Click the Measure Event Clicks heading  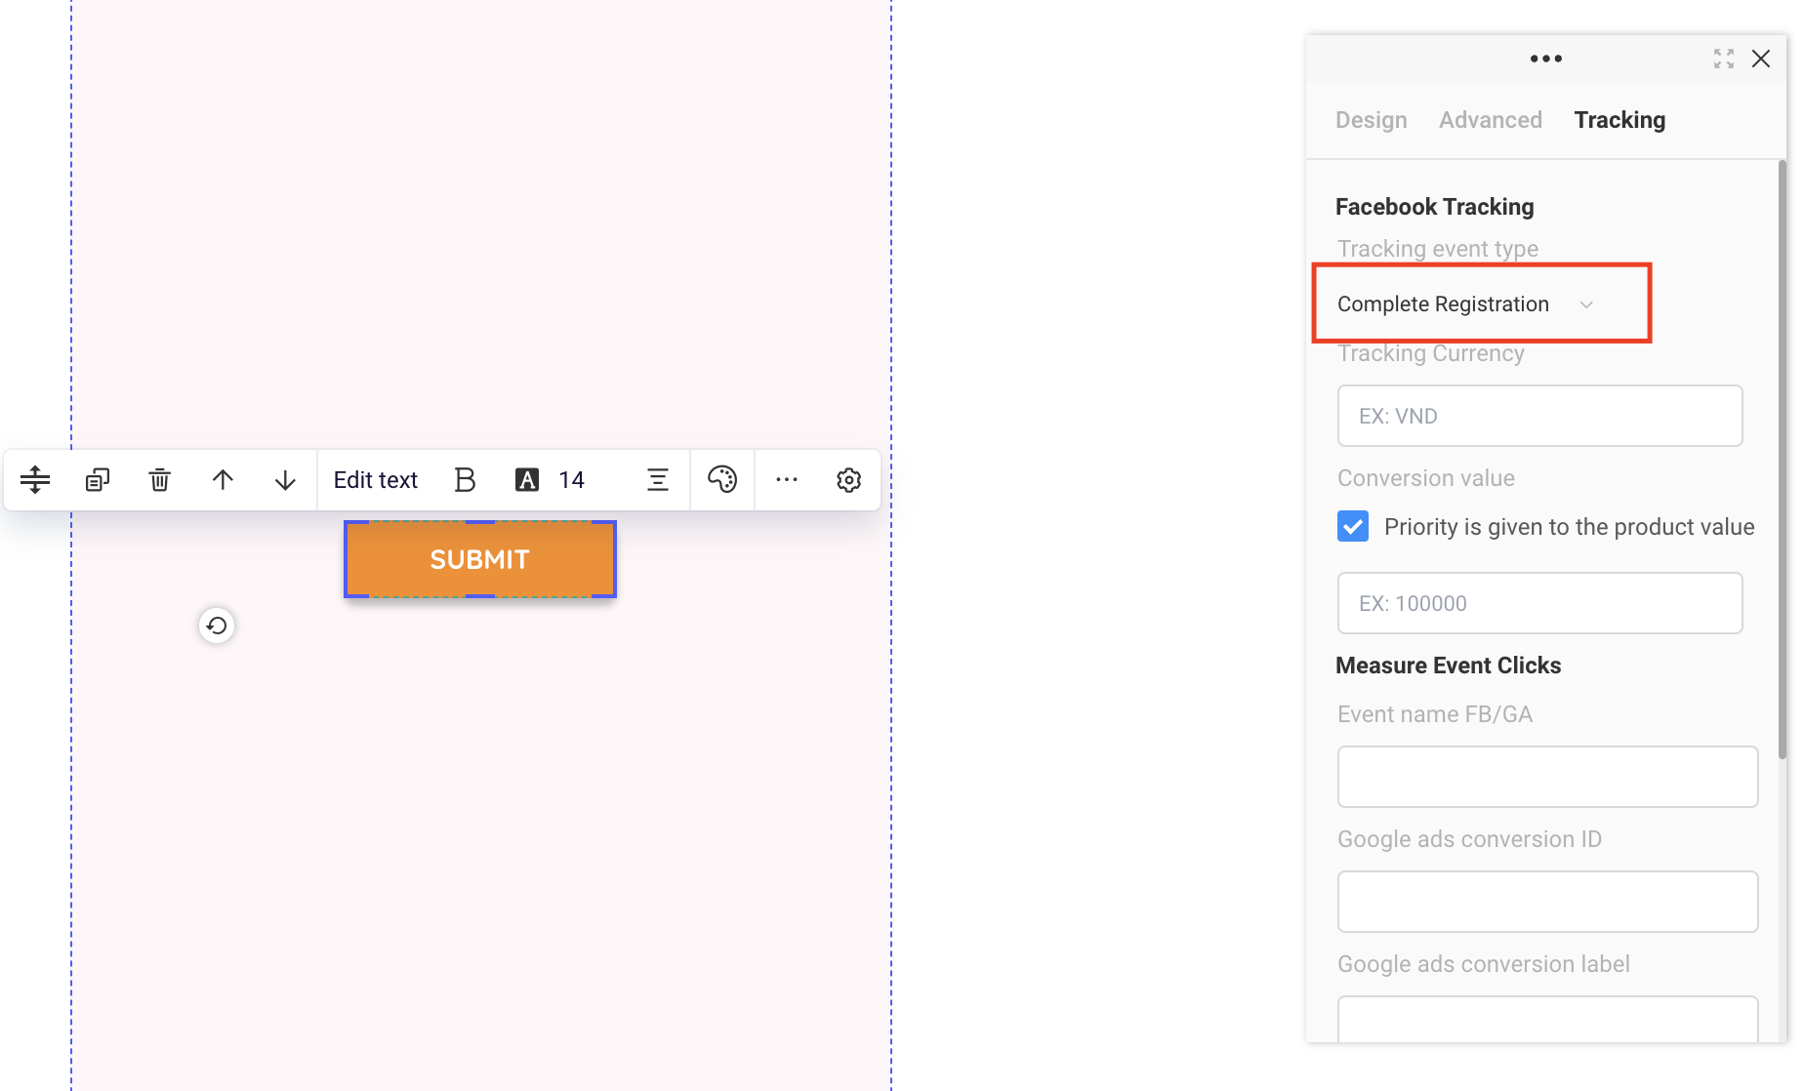click(1449, 666)
